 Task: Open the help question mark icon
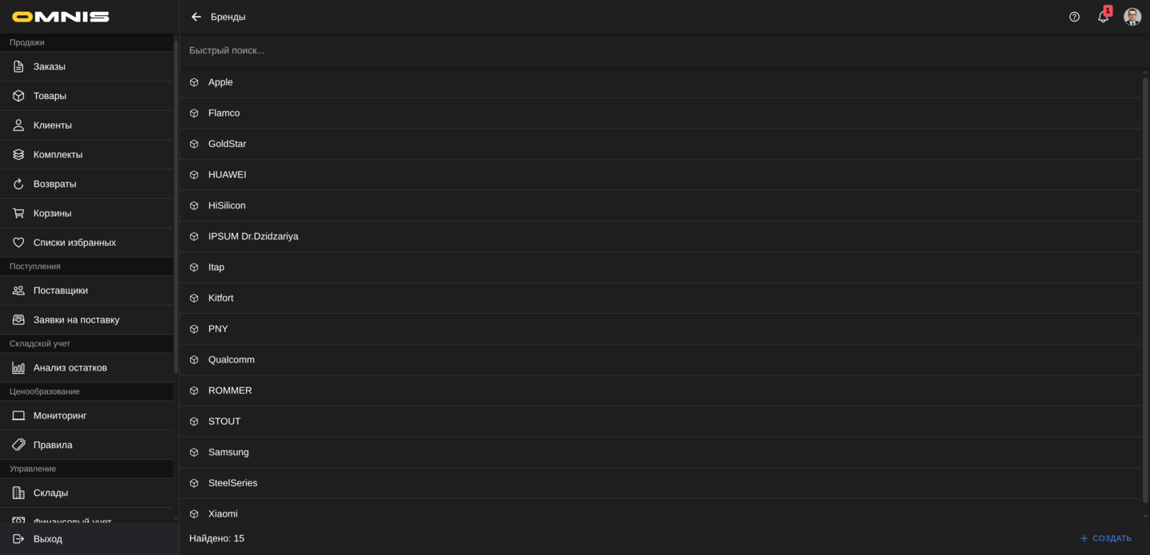[x=1074, y=17]
